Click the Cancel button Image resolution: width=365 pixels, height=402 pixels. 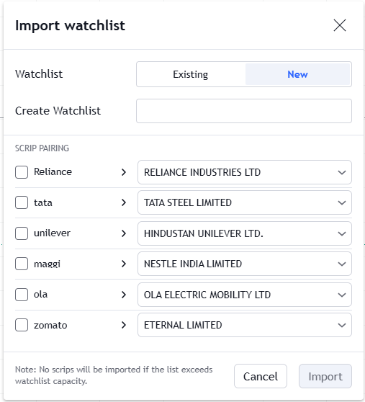point(261,376)
